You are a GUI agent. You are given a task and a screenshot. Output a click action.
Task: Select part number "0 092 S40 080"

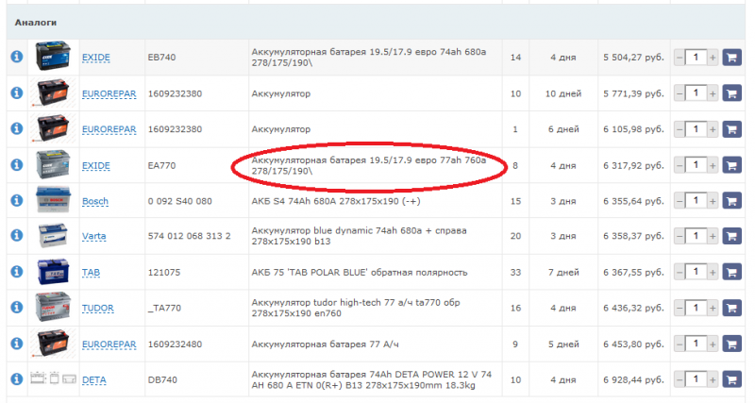(179, 201)
